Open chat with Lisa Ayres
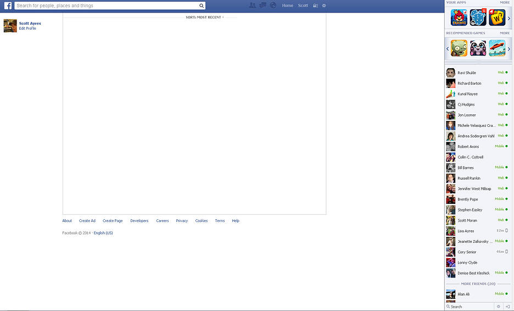Screen dimensions: 514x311 (477, 231)
